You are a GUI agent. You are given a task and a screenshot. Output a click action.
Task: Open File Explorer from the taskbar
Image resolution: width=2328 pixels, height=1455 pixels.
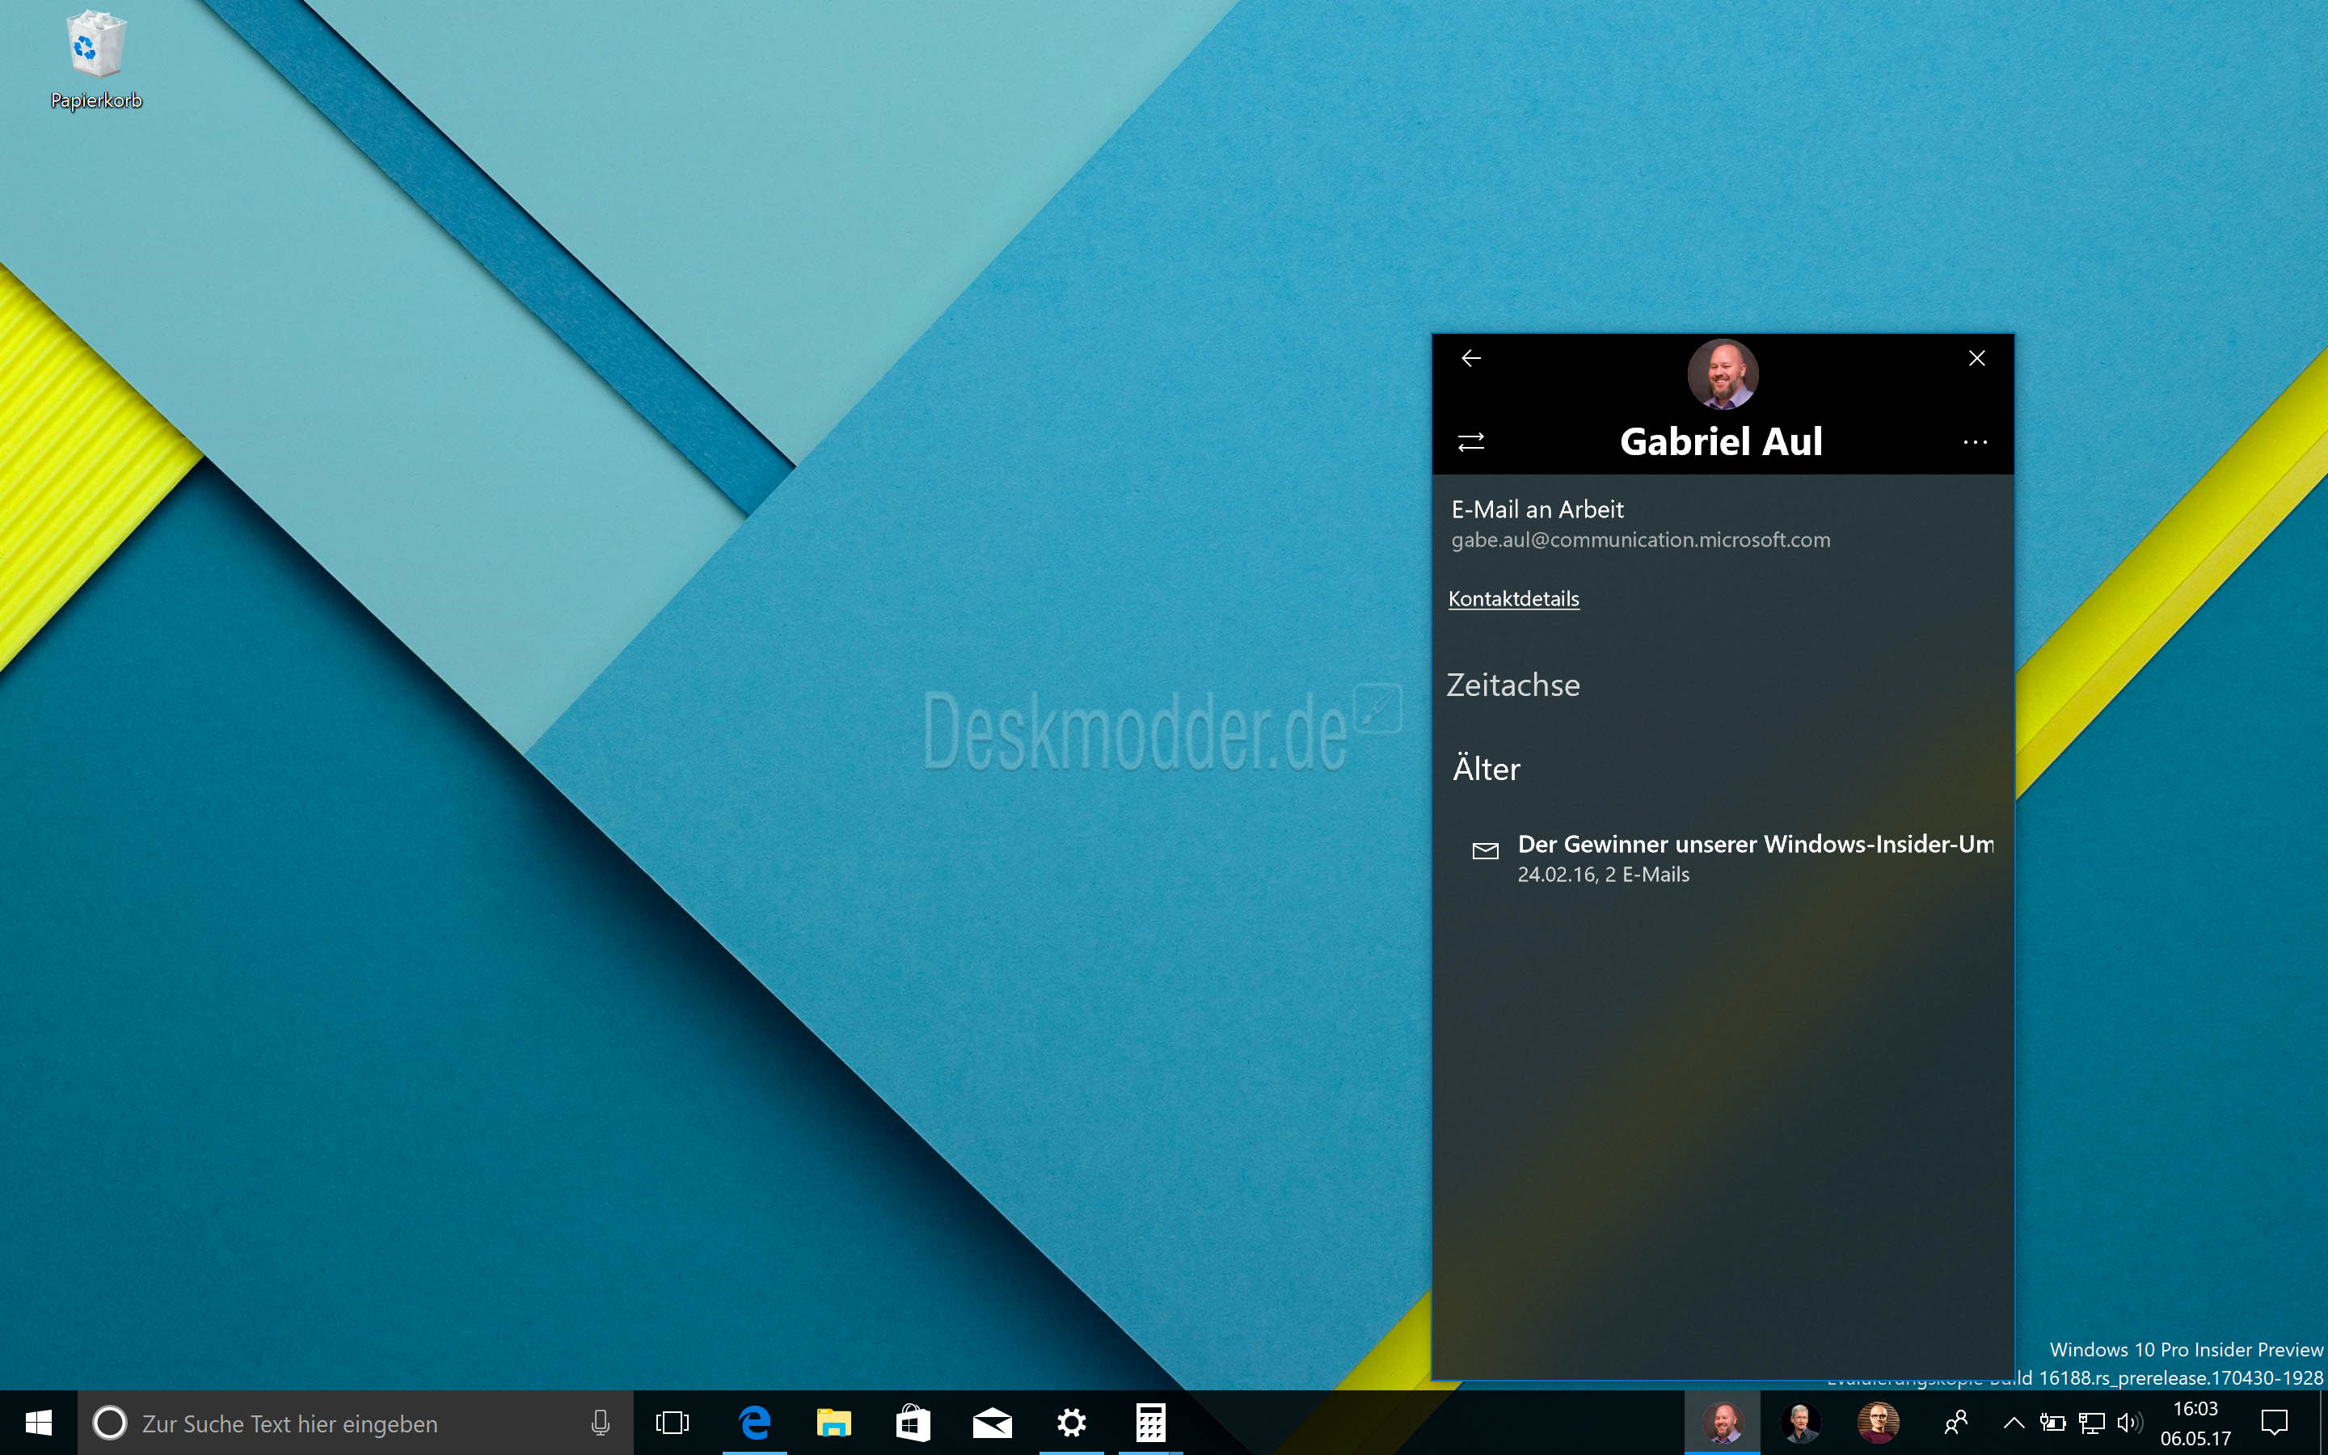pyautogui.click(x=834, y=1423)
